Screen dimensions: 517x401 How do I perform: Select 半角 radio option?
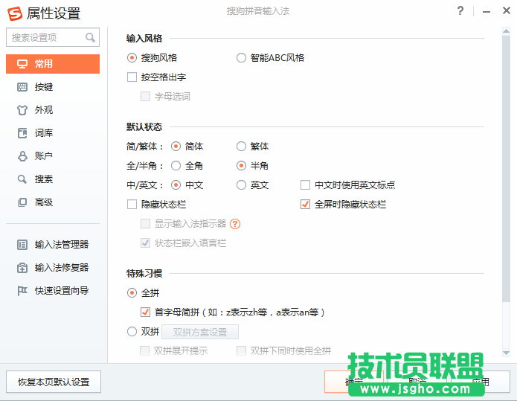point(241,166)
